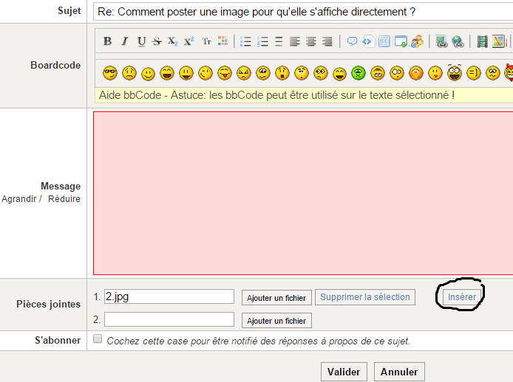Click Ajouter un fichier for attachment 2
This screenshot has width=513, height=382.
point(276,320)
